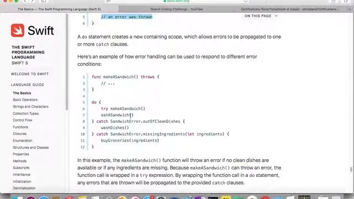The width and height of the screenshot is (354, 199).
Task: Go forward with Safari's forward arrow
Action: click(32, 1)
